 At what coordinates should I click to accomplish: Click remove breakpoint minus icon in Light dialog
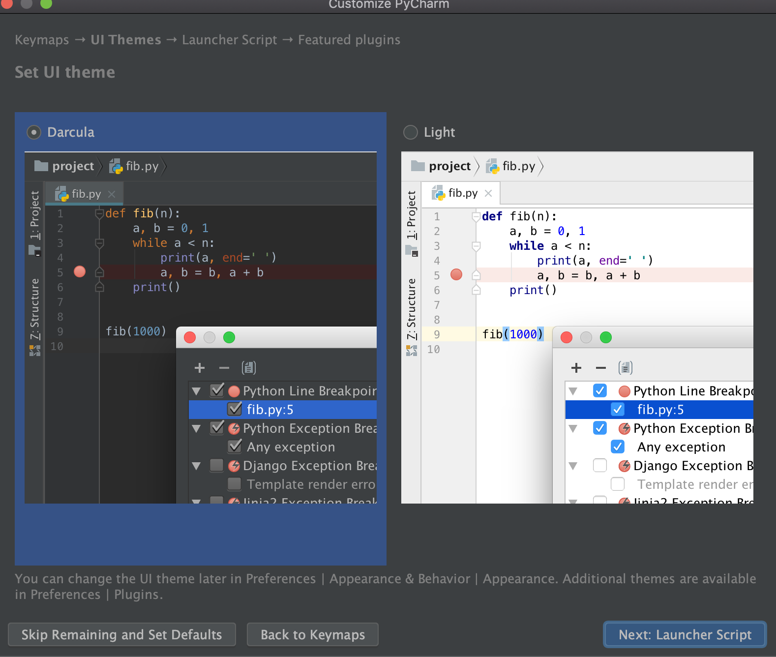601,368
